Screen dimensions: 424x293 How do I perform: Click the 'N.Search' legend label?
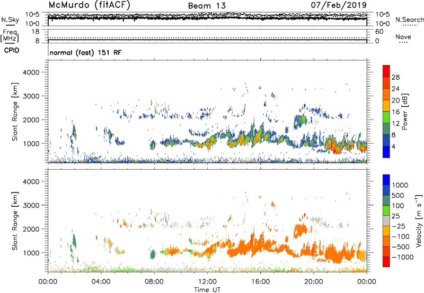[x=409, y=20]
